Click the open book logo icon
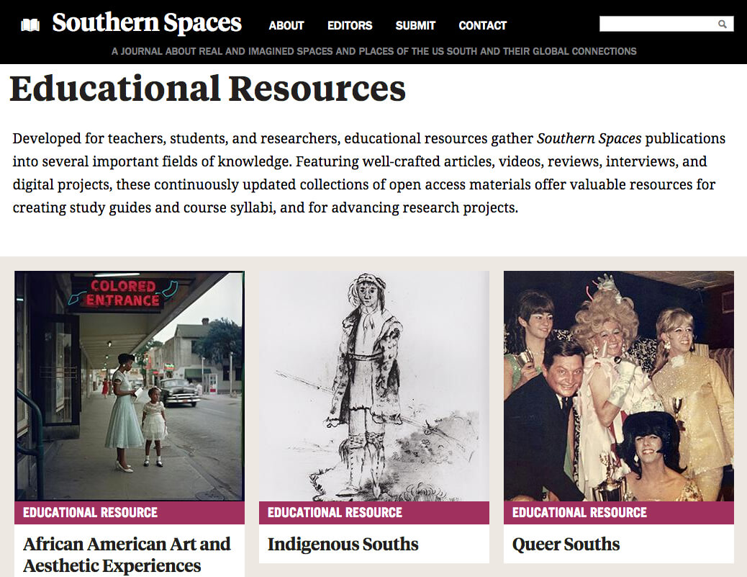 click(30, 25)
